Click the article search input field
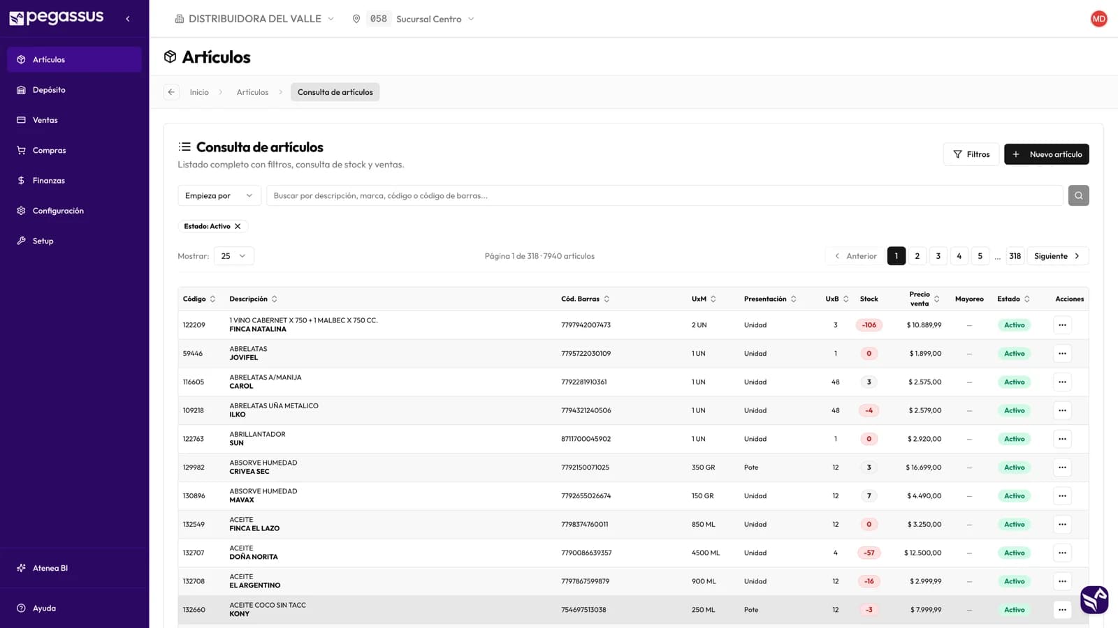 [x=665, y=195]
